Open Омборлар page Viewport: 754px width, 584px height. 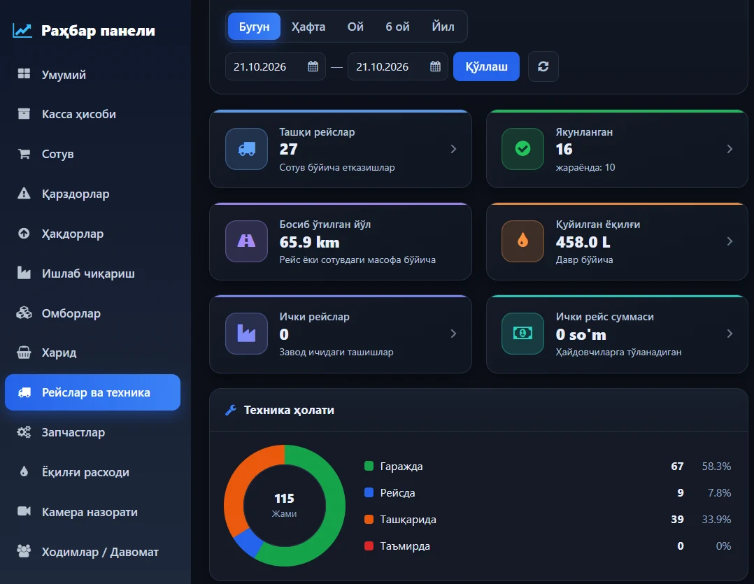(x=92, y=313)
